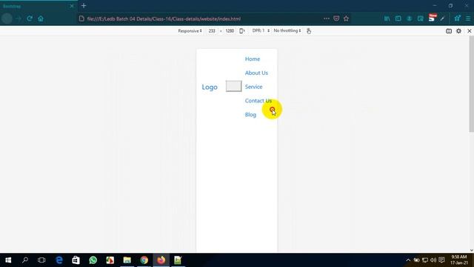Image resolution: width=474 pixels, height=267 pixels.
Task: Toggle touch simulation
Action: (x=309, y=31)
